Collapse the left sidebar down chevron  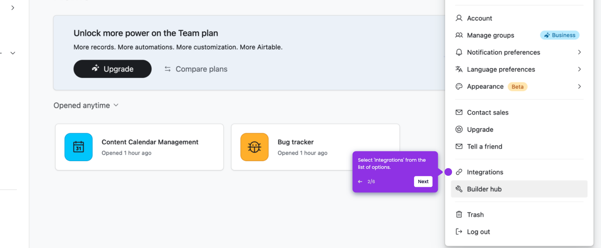click(13, 53)
